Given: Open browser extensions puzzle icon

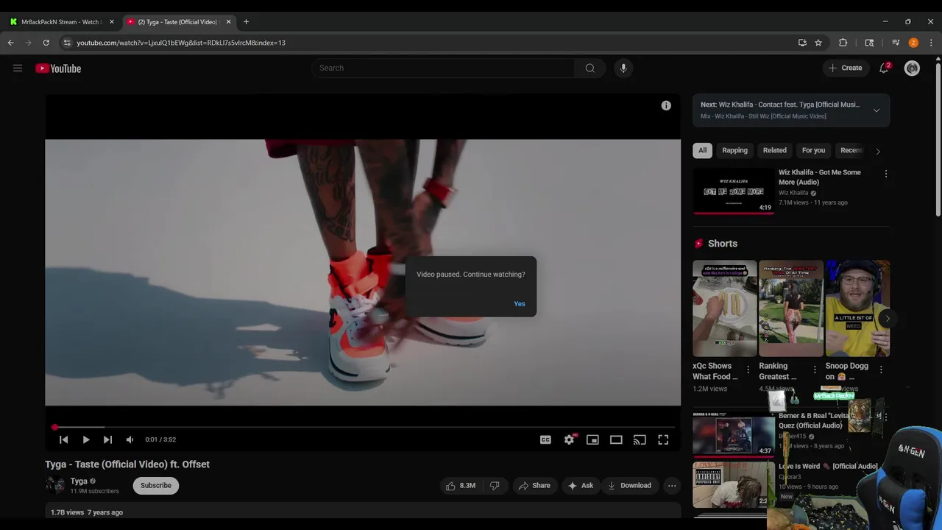Looking at the screenshot, I should tap(843, 43).
